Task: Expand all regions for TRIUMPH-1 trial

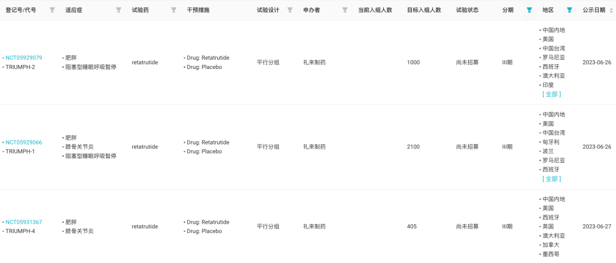Action: point(552,179)
